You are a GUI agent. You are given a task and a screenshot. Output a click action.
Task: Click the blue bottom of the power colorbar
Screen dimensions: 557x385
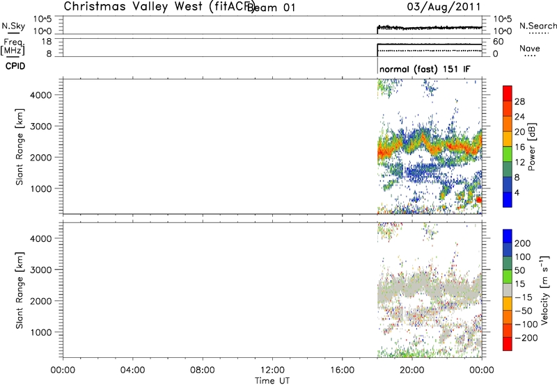click(x=508, y=199)
